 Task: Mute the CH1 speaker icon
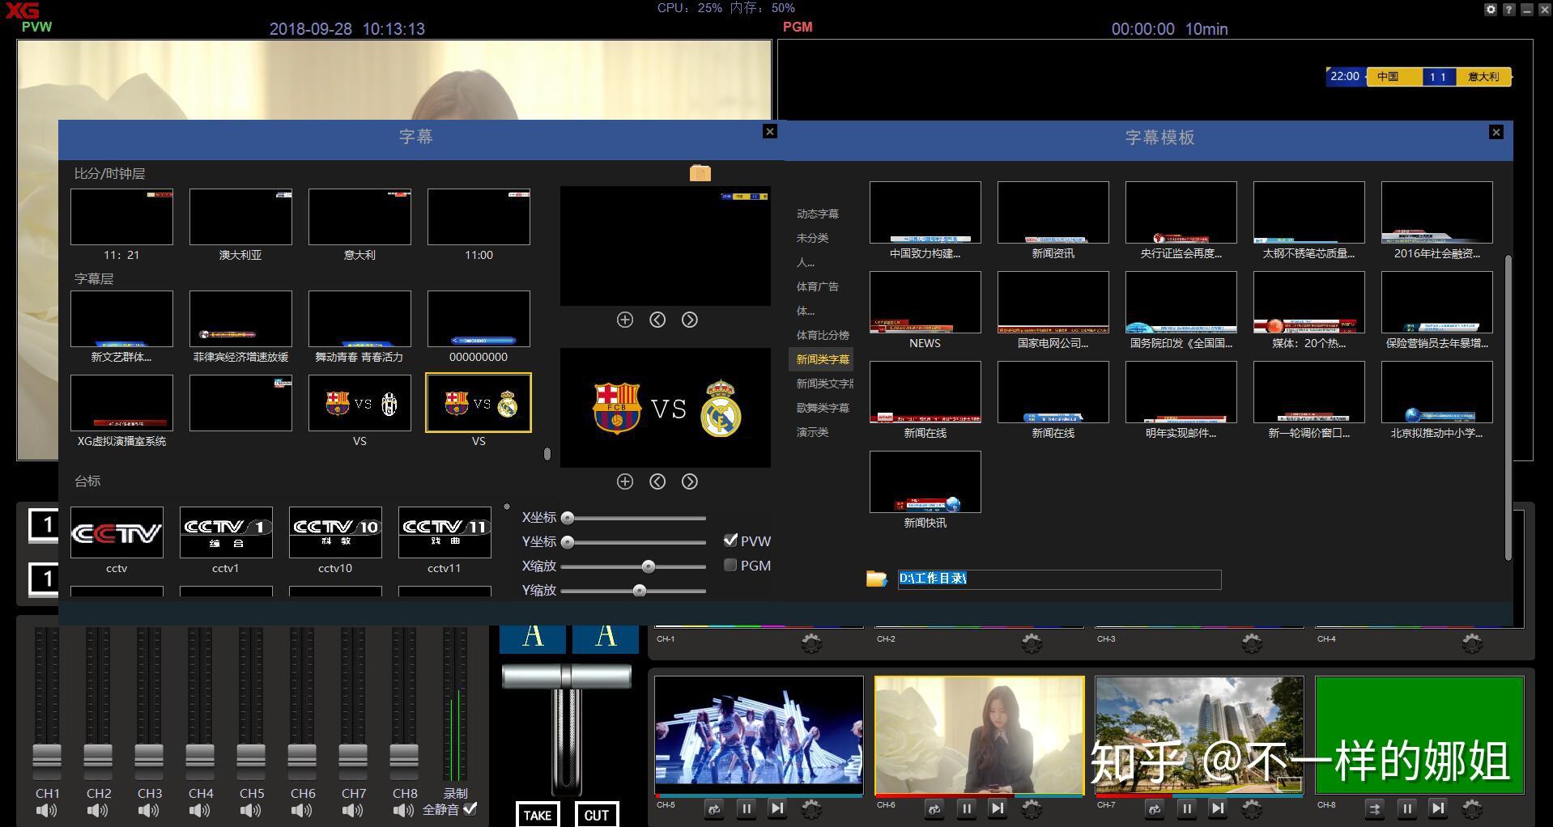[47, 811]
